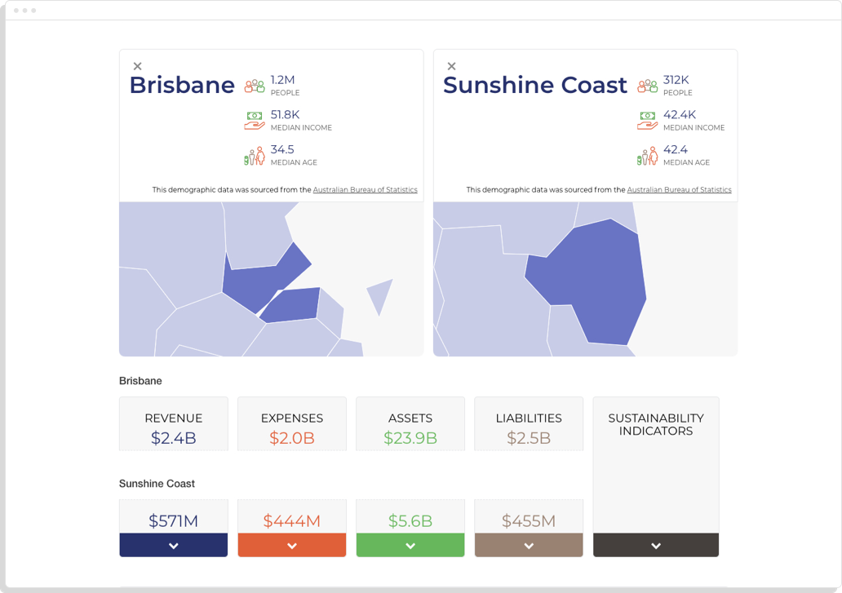
Task: Expand the navy Revenue chevron
Action: click(173, 544)
